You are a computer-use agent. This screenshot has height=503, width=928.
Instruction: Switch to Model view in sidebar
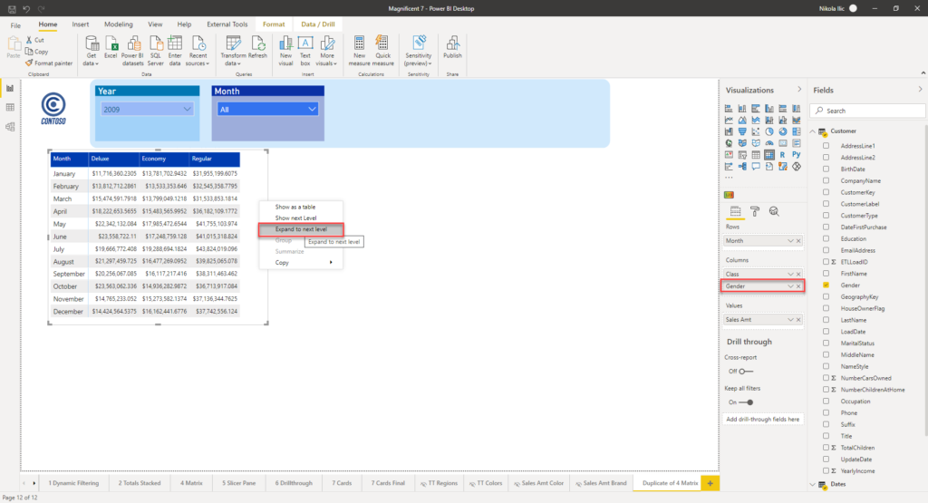(10, 127)
